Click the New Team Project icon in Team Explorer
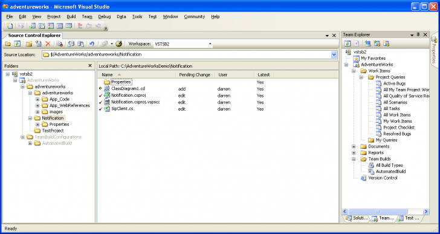 click(386, 44)
